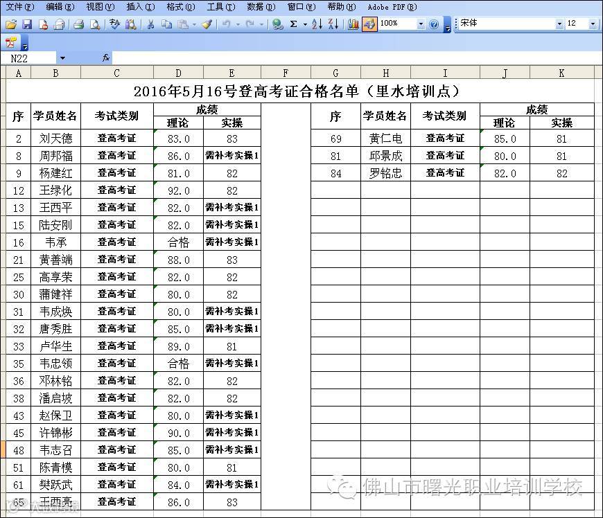This screenshot has width=603, height=518.
Task: Click the Help question mark icon
Action: click(x=434, y=24)
